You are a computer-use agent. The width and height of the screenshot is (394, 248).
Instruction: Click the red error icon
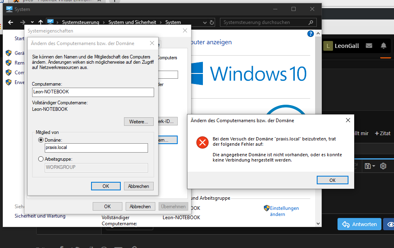pyautogui.click(x=202, y=143)
